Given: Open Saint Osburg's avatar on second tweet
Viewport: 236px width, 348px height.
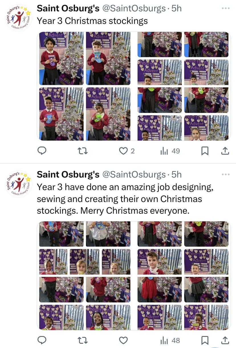Looking at the screenshot, I should click(x=19, y=184).
